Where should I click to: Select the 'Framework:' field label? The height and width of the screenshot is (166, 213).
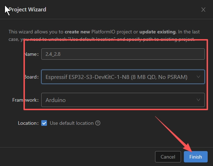[25, 100]
